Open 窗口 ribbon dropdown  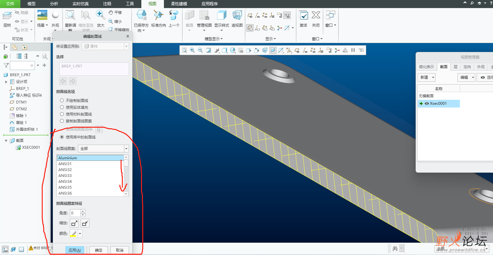point(331,25)
